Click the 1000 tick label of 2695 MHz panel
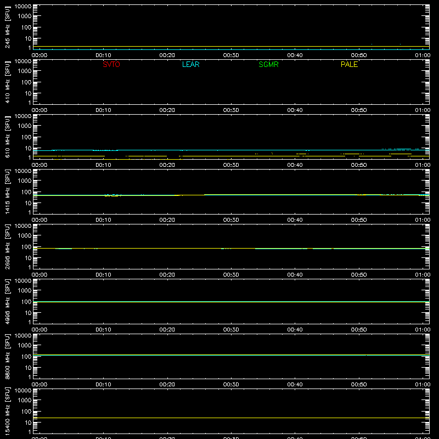The width and height of the screenshot is (439, 439). 25,236
